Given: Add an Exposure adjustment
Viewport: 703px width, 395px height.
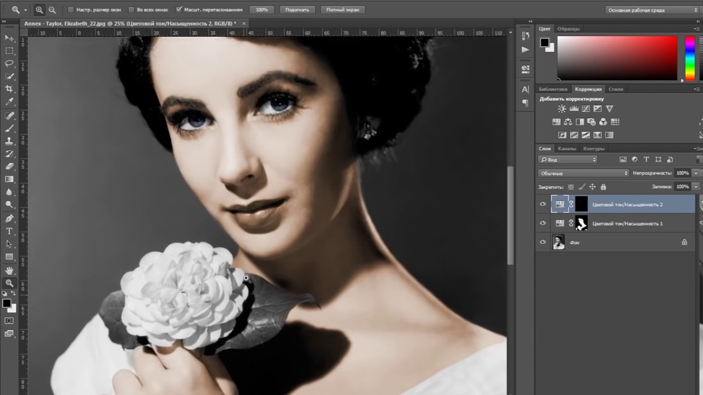Looking at the screenshot, I should click(598, 109).
